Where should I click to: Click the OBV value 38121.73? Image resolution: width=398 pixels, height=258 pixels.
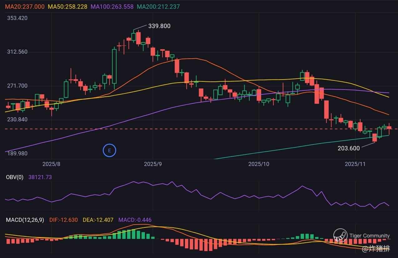point(40,177)
